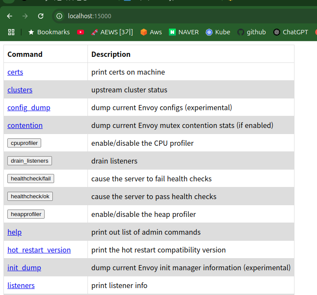Viewport: 317px width, 295px height.
Task: Click the drain_listeners button
Action: click(29, 161)
